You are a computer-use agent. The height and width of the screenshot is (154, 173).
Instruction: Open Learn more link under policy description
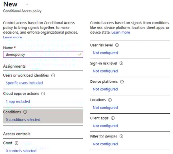point(13,37)
